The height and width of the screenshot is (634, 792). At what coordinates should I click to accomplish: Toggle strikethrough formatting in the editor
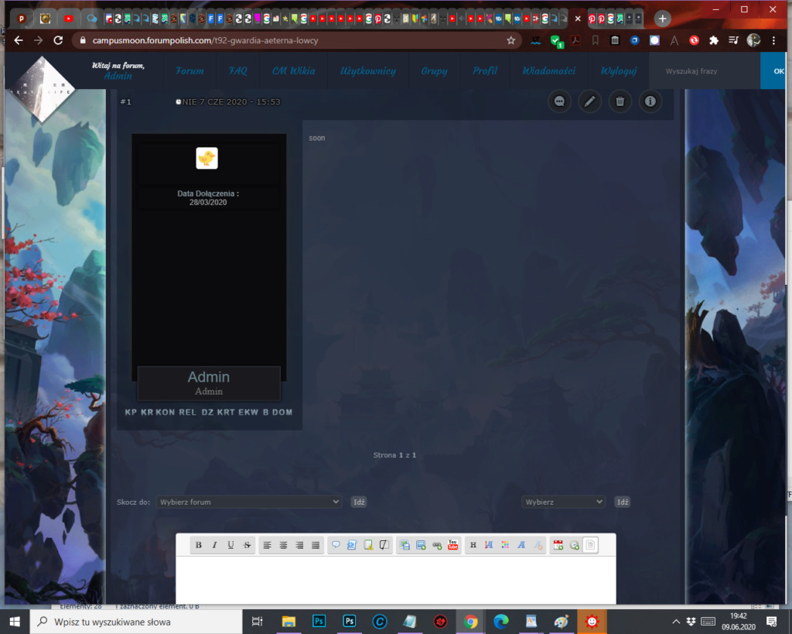pos(247,545)
